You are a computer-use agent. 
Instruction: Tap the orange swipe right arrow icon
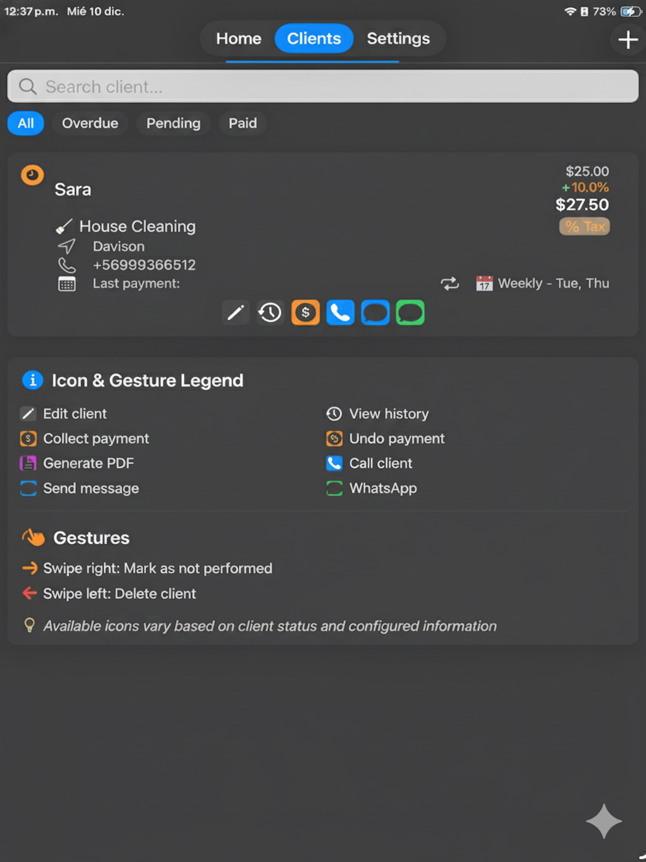pos(30,568)
